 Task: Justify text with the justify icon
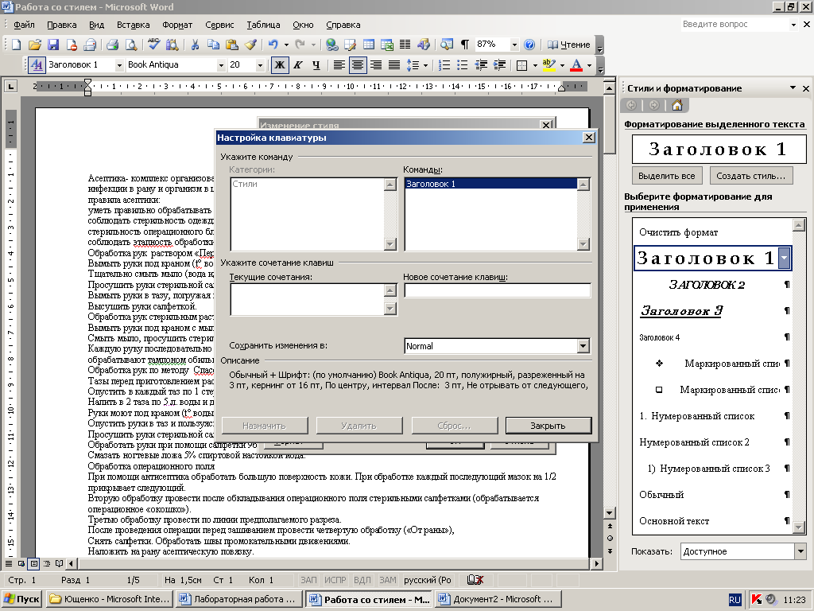(x=394, y=65)
